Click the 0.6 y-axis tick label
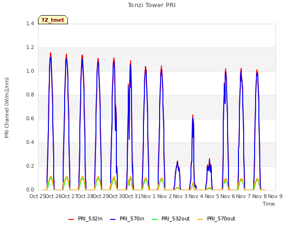 coord(30,118)
